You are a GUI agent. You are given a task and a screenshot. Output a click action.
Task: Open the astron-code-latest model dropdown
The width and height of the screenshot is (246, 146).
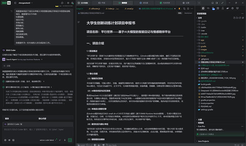coord(48,140)
